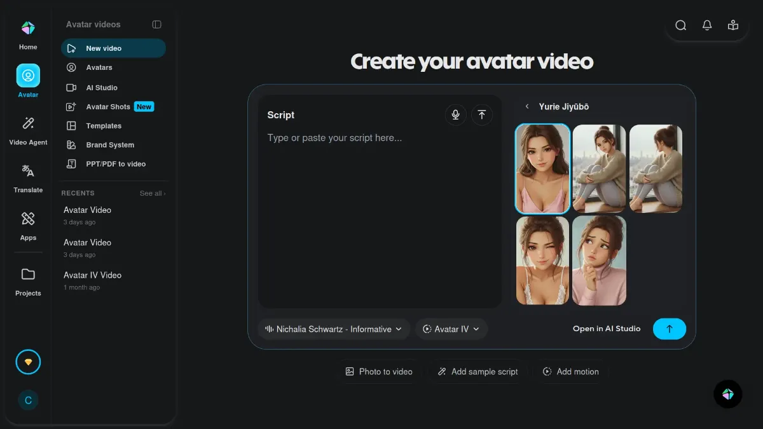Open the Translate tool
The width and height of the screenshot is (763, 429).
point(28,178)
